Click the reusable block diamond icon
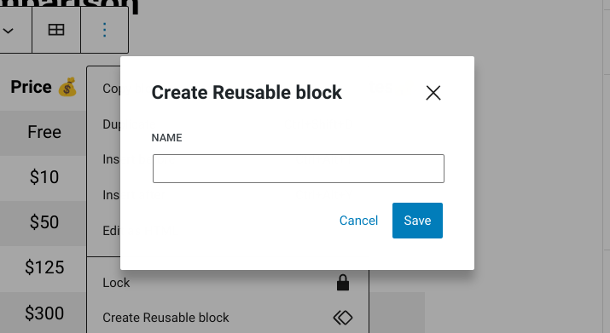 pyautogui.click(x=343, y=318)
